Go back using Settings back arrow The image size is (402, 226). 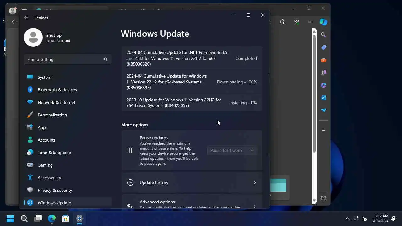click(26, 18)
